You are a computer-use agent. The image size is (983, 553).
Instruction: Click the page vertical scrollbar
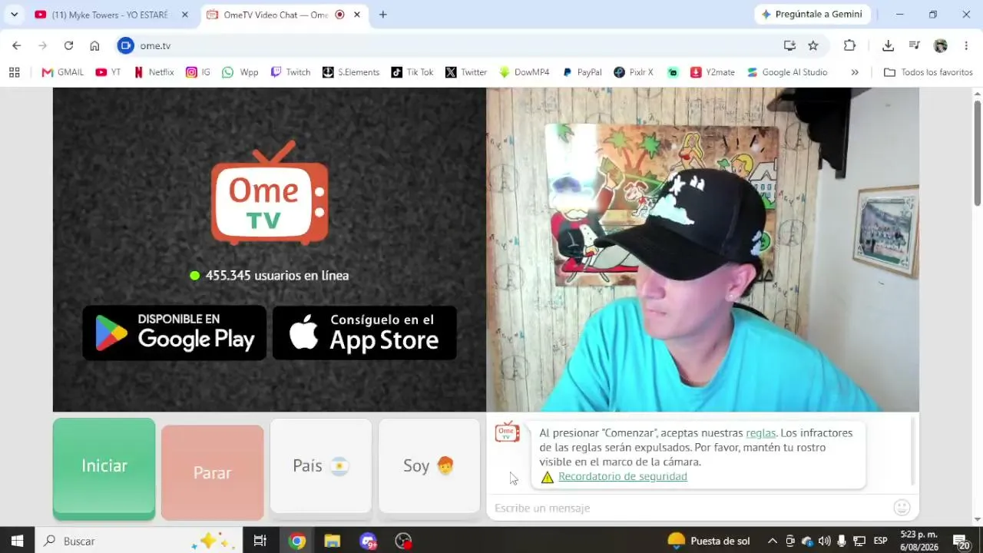point(978,154)
